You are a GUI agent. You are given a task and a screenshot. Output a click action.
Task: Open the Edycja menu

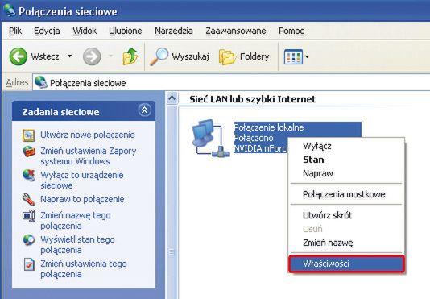coord(47,31)
